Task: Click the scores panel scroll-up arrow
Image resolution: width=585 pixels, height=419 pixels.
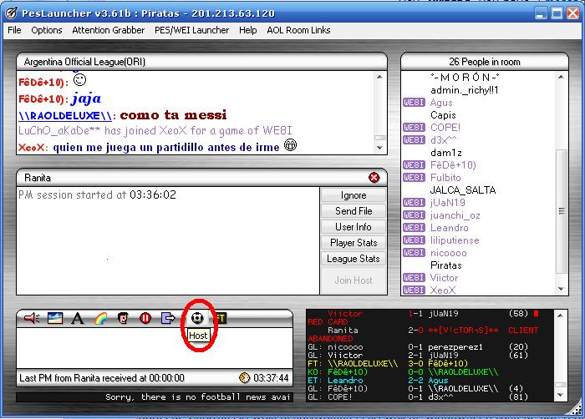Action: click(560, 316)
